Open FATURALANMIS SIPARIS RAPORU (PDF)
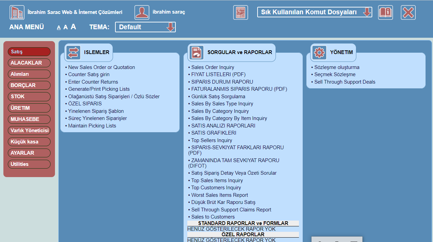Image resolution: width=433 pixels, height=242 pixels. click(239, 89)
